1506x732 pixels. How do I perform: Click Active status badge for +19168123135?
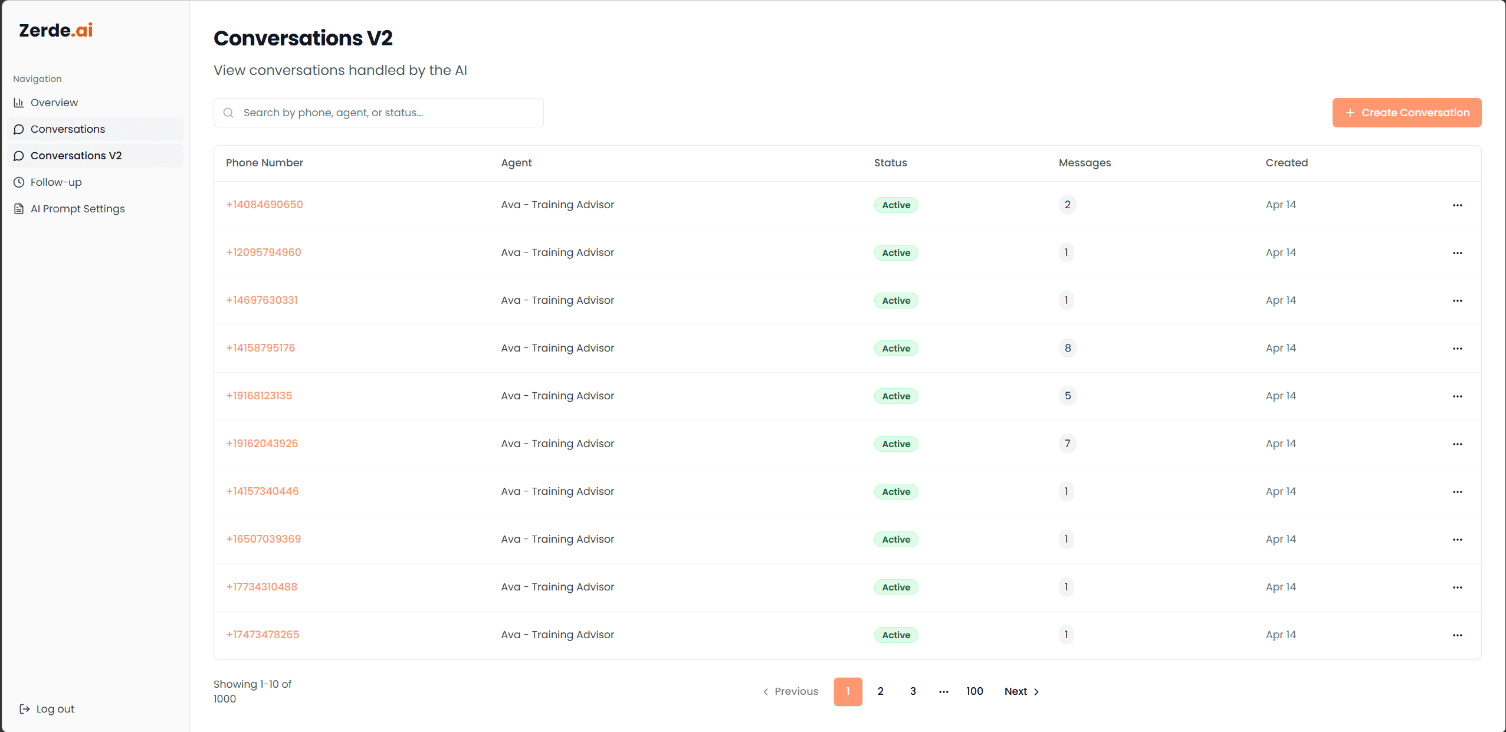pos(895,396)
